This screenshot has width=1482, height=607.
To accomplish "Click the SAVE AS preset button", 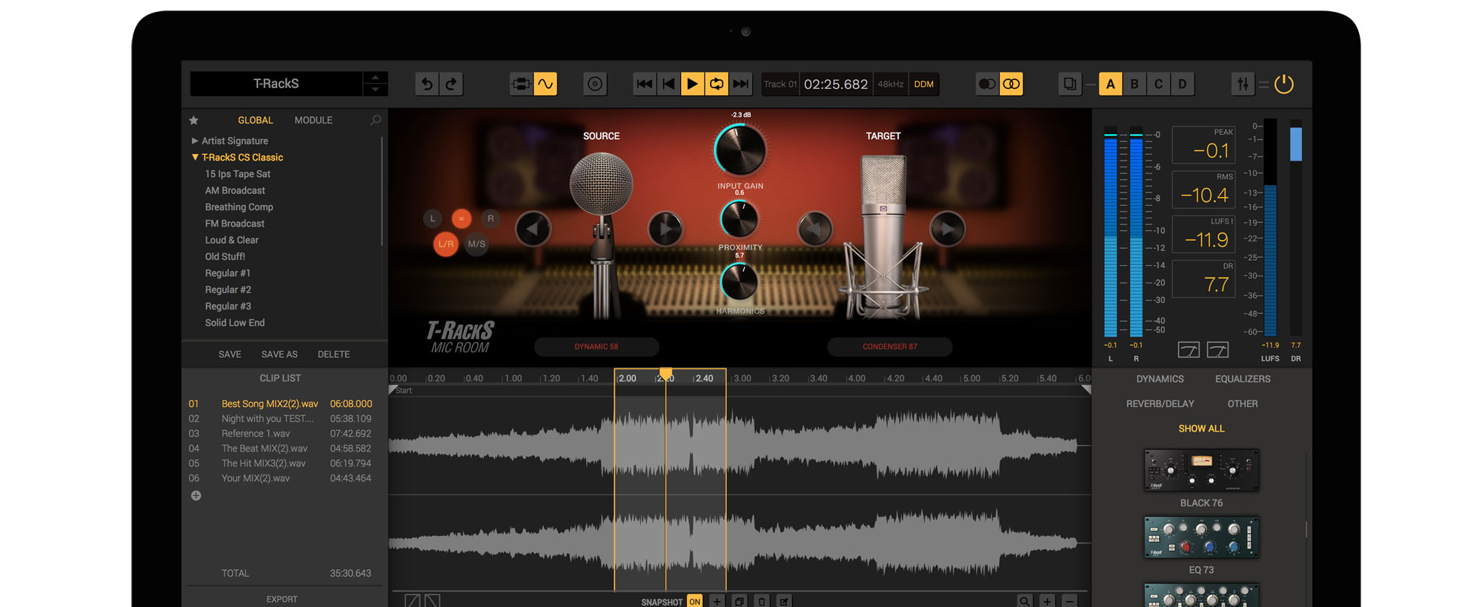I will click(x=279, y=355).
